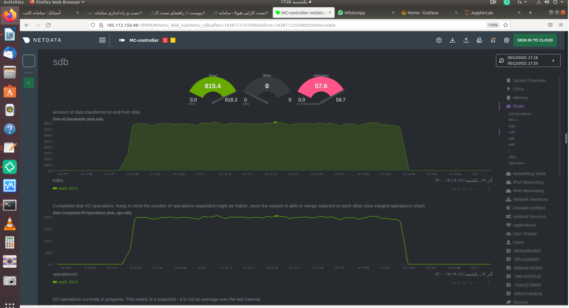Reload the page in Firefox
The width and height of the screenshot is (569, 308).
tap(48, 26)
